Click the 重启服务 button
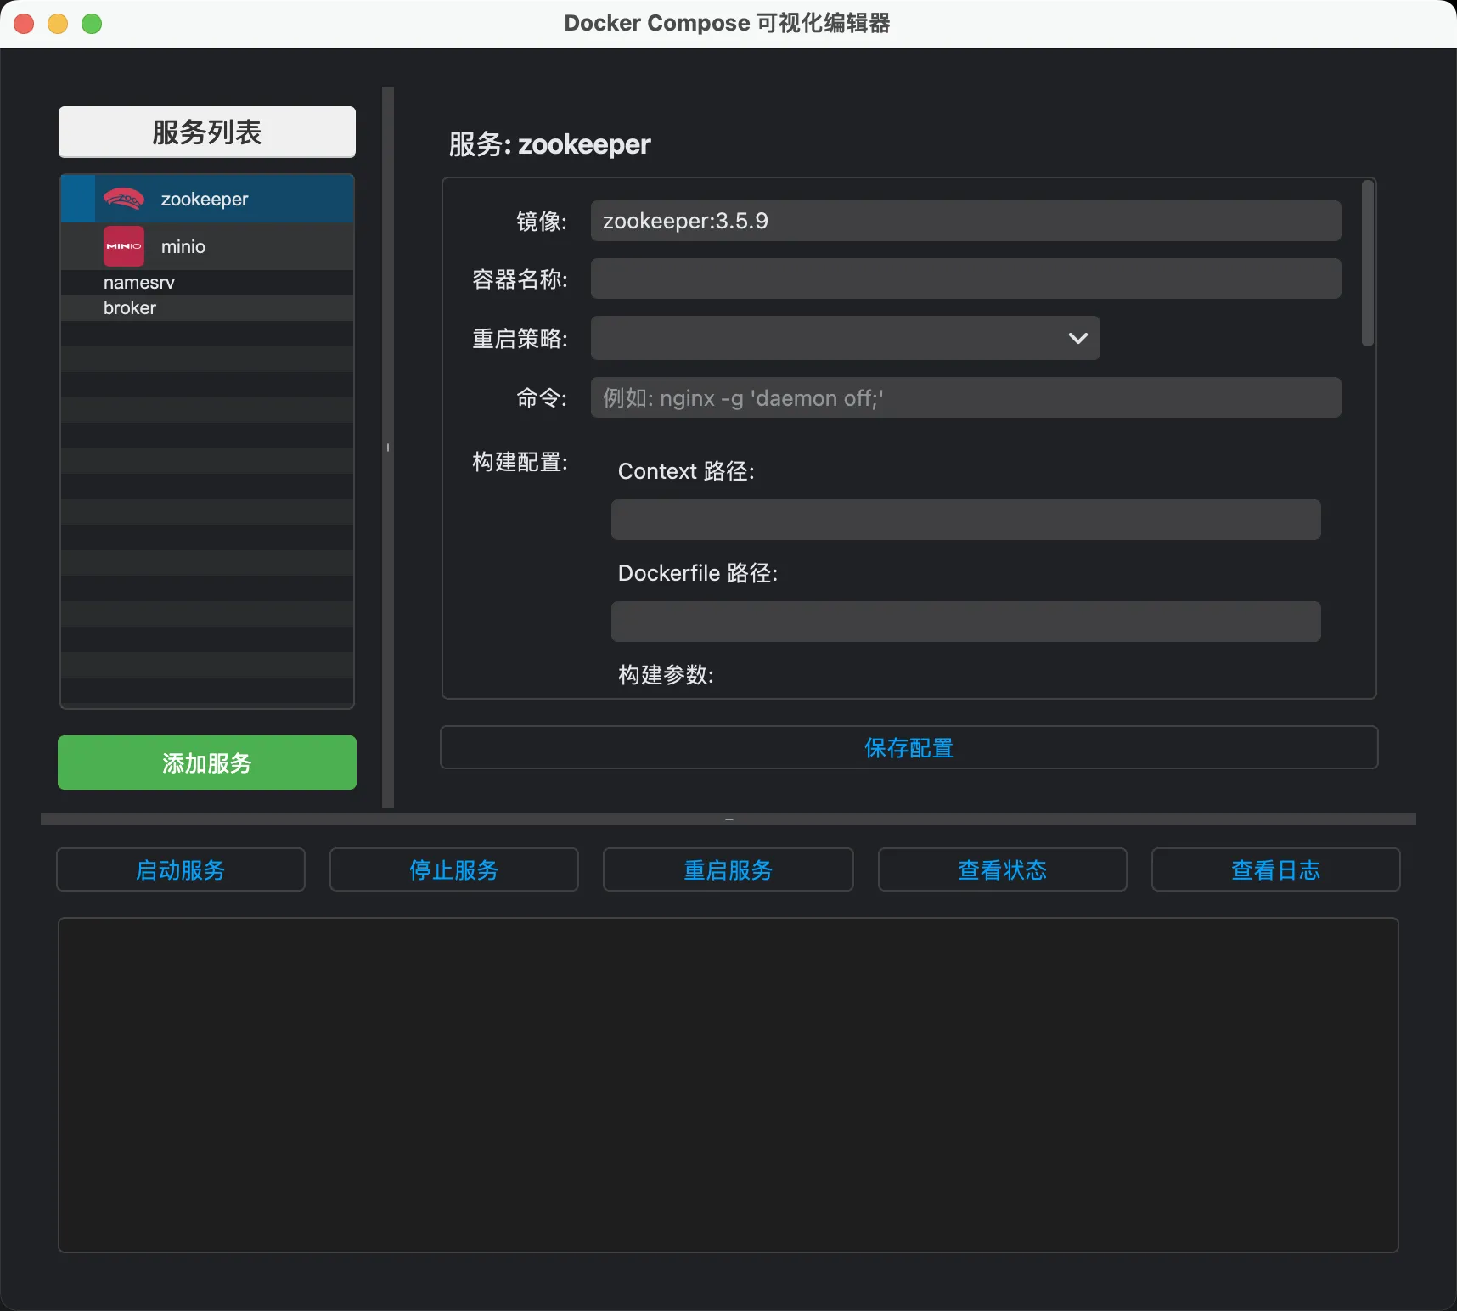The width and height of the screenshot is (1457, 1311). (x=728, y=869)
